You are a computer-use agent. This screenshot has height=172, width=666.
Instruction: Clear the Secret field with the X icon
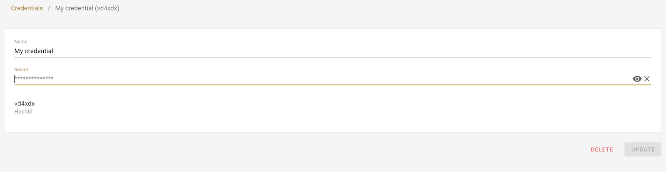coord(647,79)
